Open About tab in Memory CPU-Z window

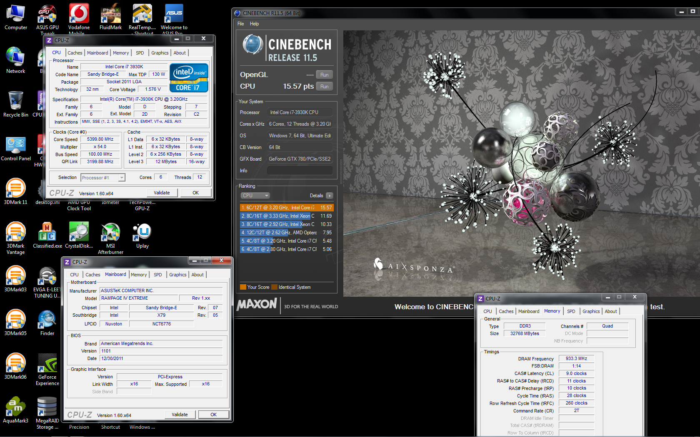[x=611, y=311]
